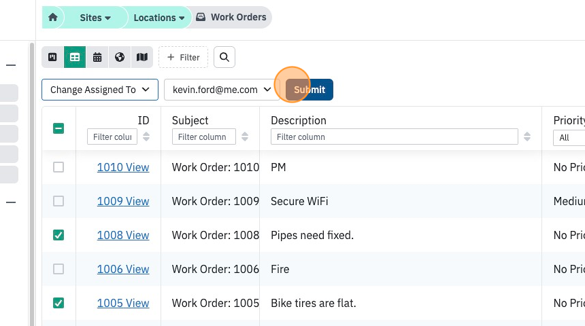Check the box for work order 1006
Image resolution: width=585 pixels, height=326 pixels.
pyautogui.click(x=58, y=269)
